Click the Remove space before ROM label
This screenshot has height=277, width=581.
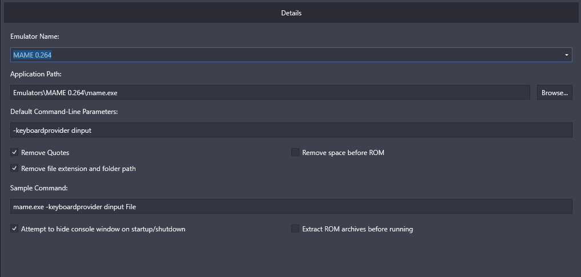(343, 153)
